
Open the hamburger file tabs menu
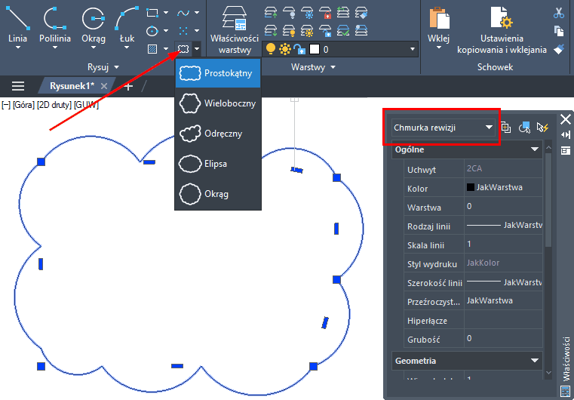18,86
